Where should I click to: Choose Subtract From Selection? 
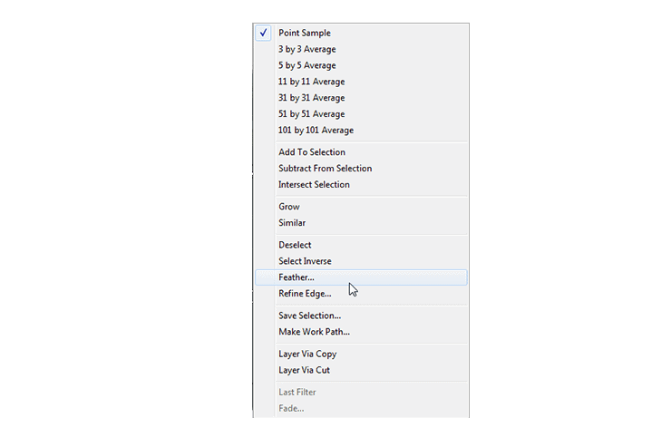361,169
